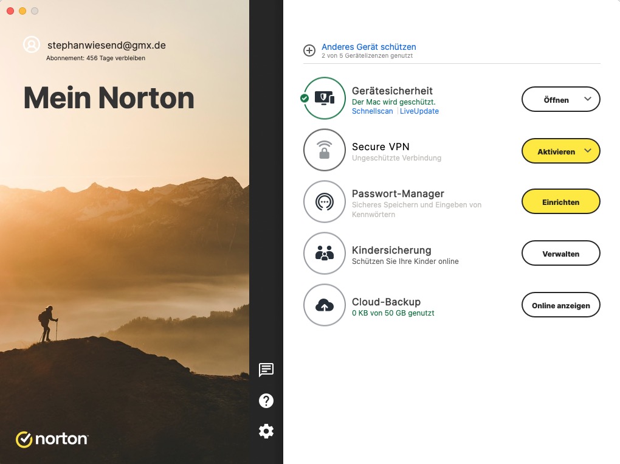Screen dimensions: 620x464
Task: Run LiveUpdate via the link
Action: click(419, 111)
